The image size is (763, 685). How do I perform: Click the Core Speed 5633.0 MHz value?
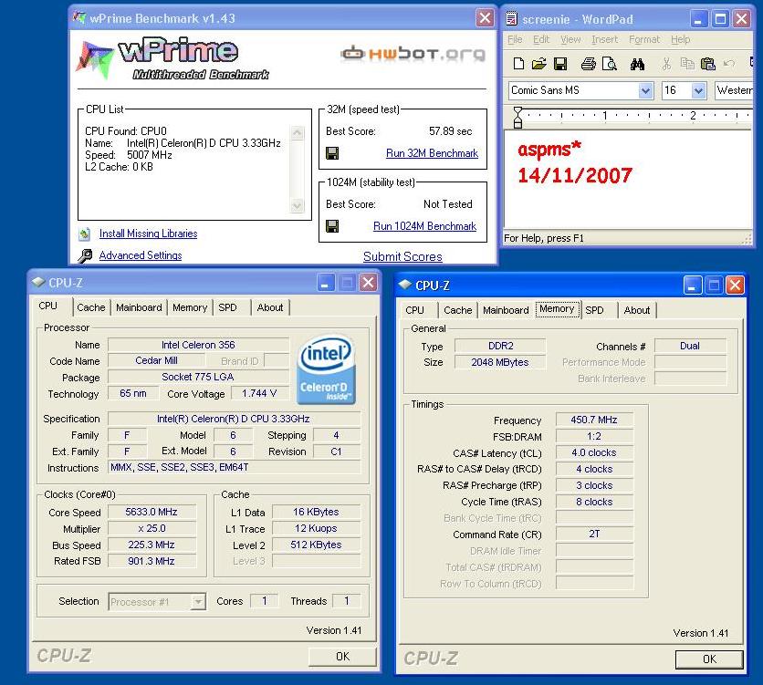pos(152,512)
